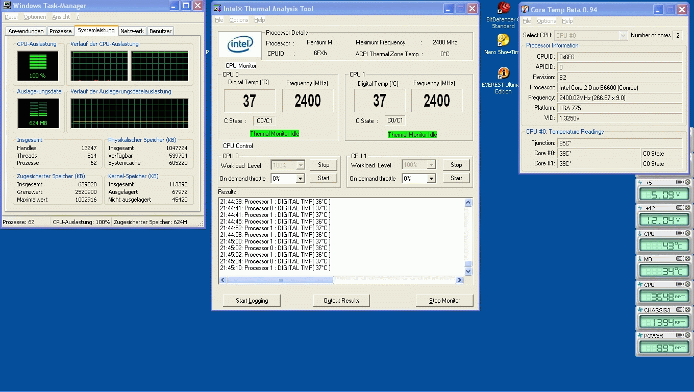Close the POWER fan gadget
The height and width of the screenshot is (392, 694).
click(687, 335)
